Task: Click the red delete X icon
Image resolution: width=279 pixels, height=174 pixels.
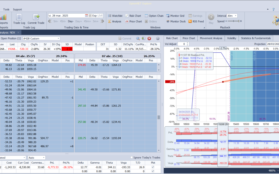Action: coord(149,38)
